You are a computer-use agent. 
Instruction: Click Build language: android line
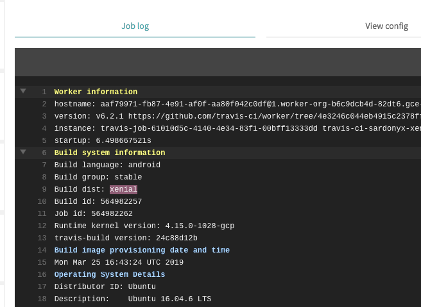point(107,165)
